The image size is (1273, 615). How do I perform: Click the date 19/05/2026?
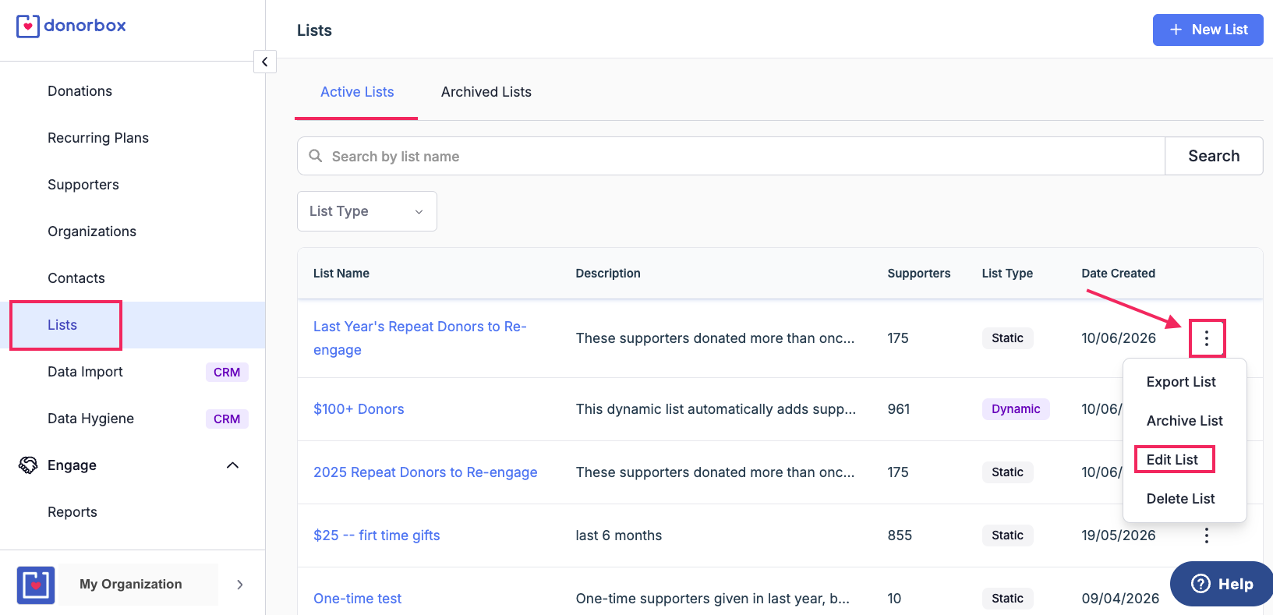click(x=1119, y=535)
